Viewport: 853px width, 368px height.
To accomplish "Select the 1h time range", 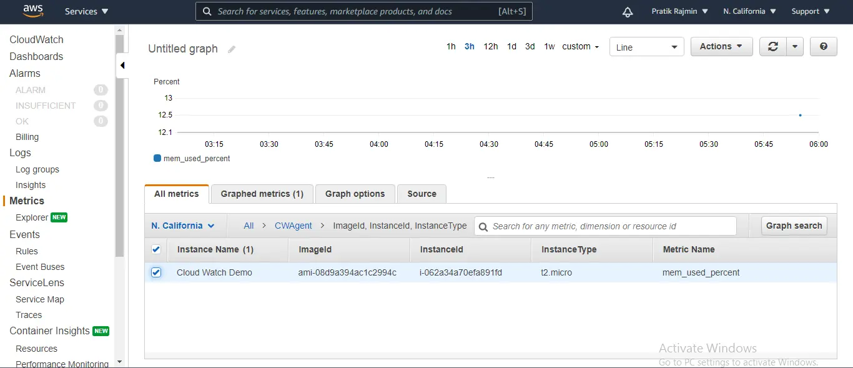I will tap(451, 46).
